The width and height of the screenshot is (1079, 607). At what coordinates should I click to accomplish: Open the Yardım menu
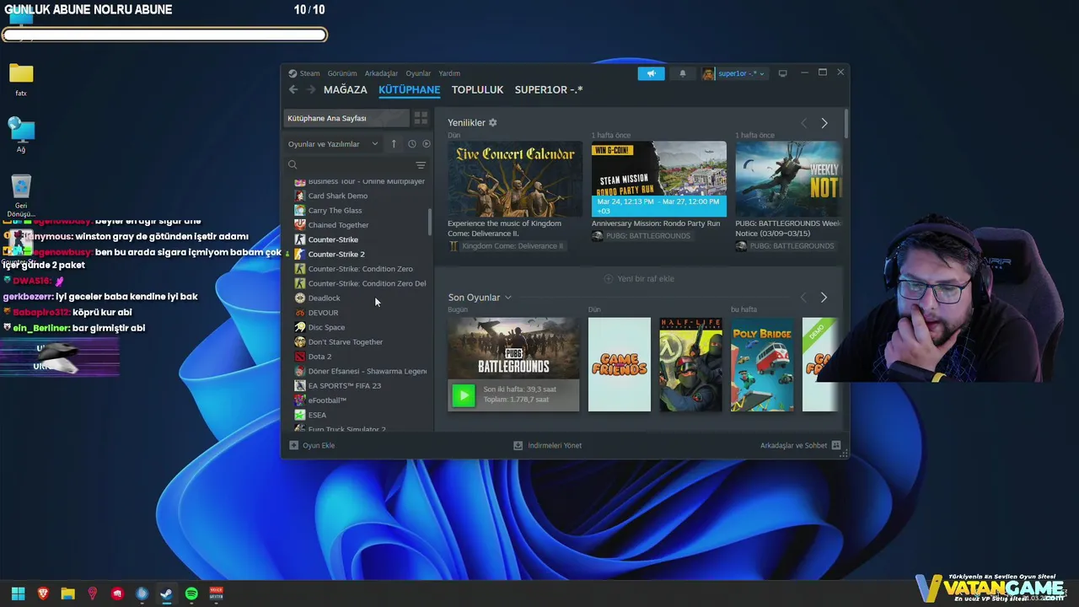coord(449,73)
